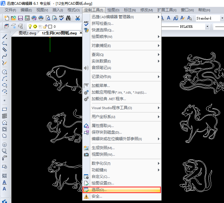Expand the 记录动作(R) submenu
The image size is (224, 203).
click(x=122, y=77)
